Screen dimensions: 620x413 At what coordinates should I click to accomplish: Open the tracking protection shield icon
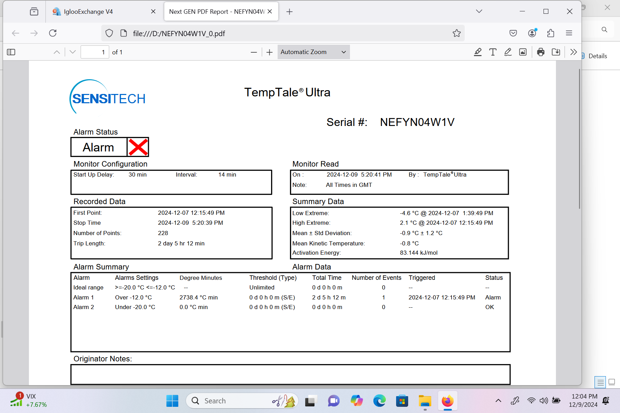pyautogui.click(x=109, y=33)
